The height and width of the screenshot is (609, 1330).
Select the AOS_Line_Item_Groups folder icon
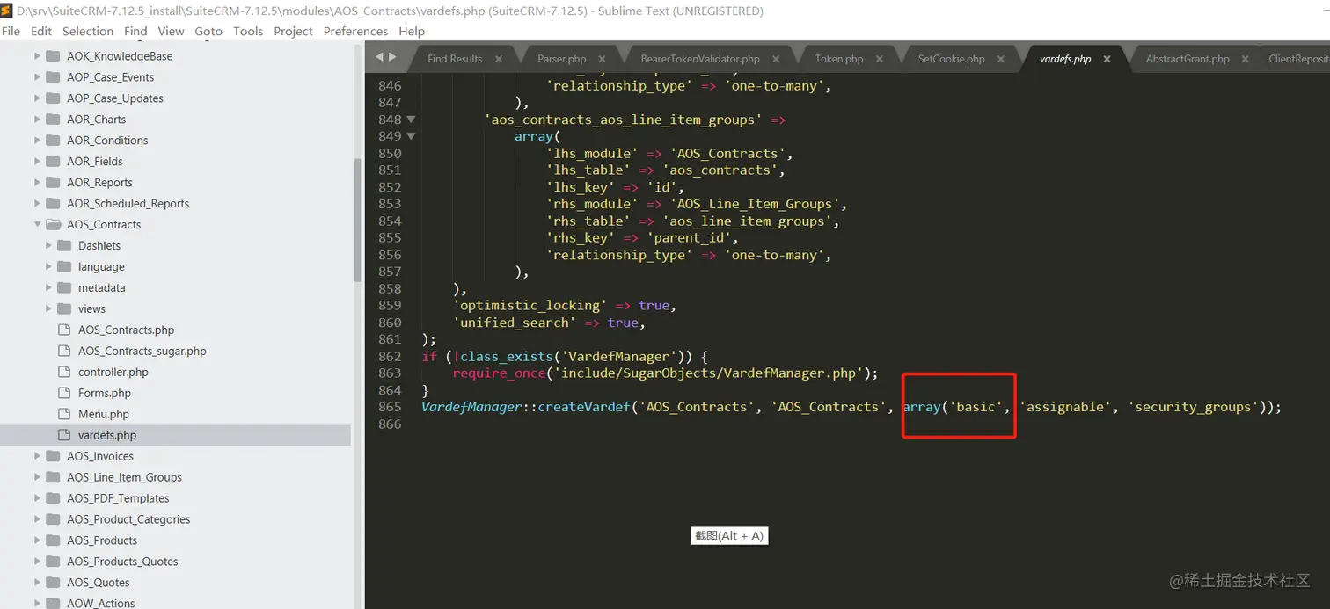click(x=53, y=477)
